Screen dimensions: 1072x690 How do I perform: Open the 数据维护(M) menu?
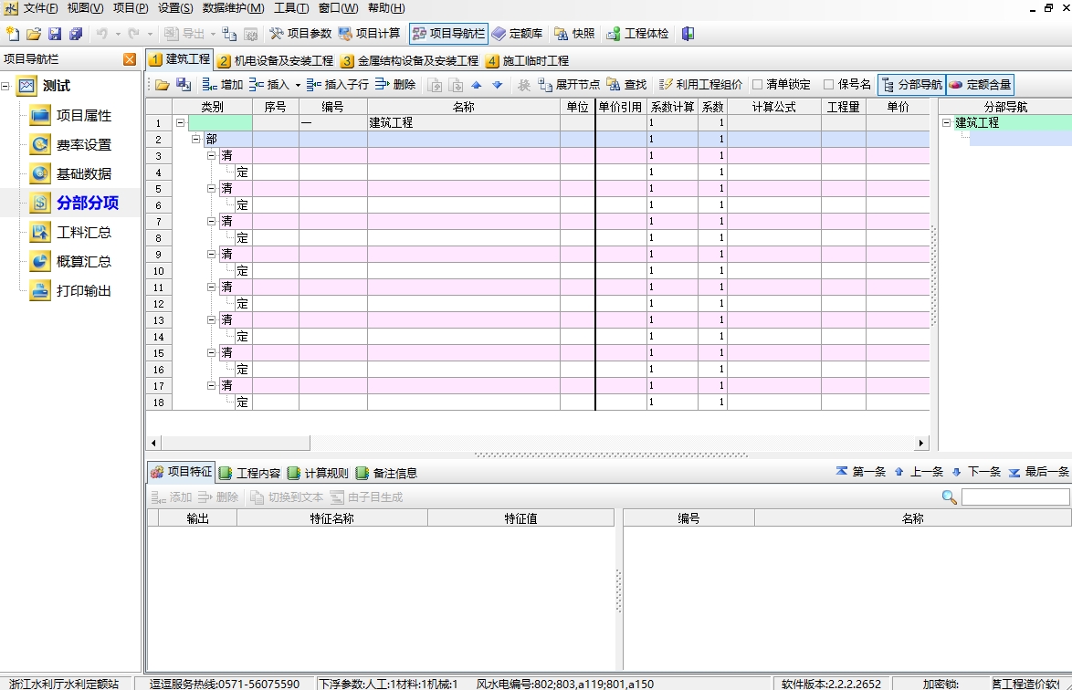[x=233, y=8]
